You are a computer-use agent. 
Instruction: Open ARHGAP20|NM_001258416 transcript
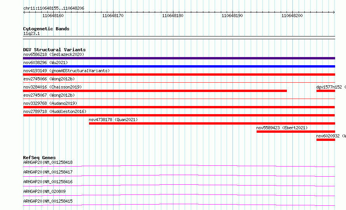(x=48, y=182)
